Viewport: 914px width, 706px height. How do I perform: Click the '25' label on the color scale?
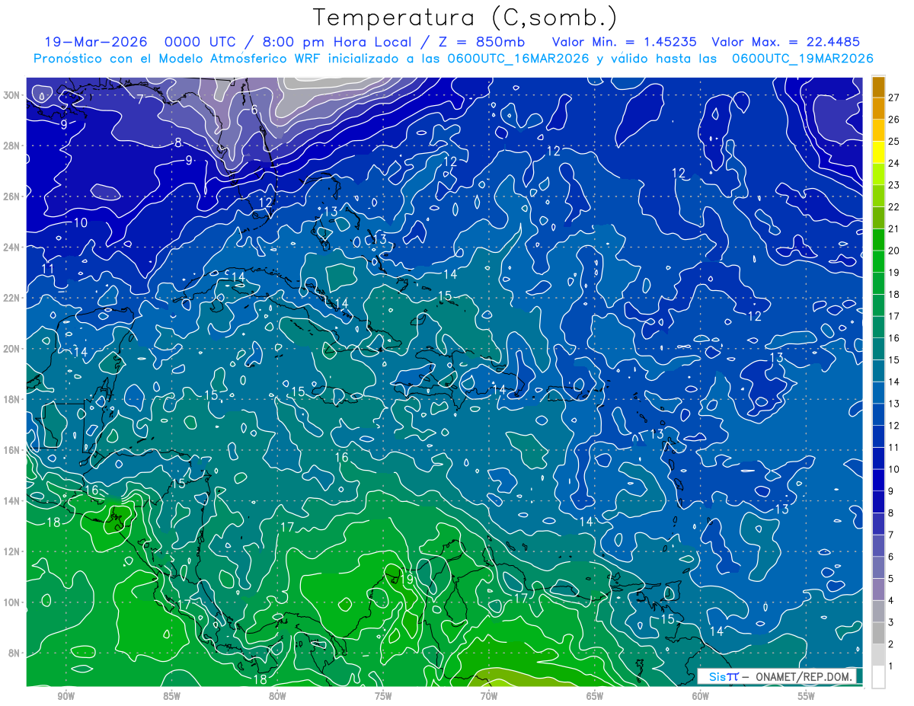(894, 141)
